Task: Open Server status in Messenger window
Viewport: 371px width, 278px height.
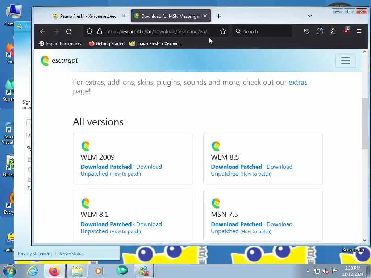Action: [x=71, y=254]
